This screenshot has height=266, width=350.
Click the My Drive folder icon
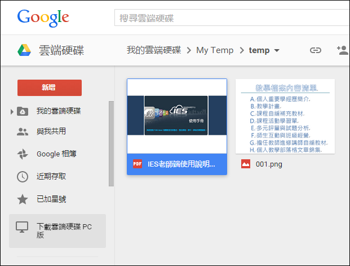[x=23, y=111]
